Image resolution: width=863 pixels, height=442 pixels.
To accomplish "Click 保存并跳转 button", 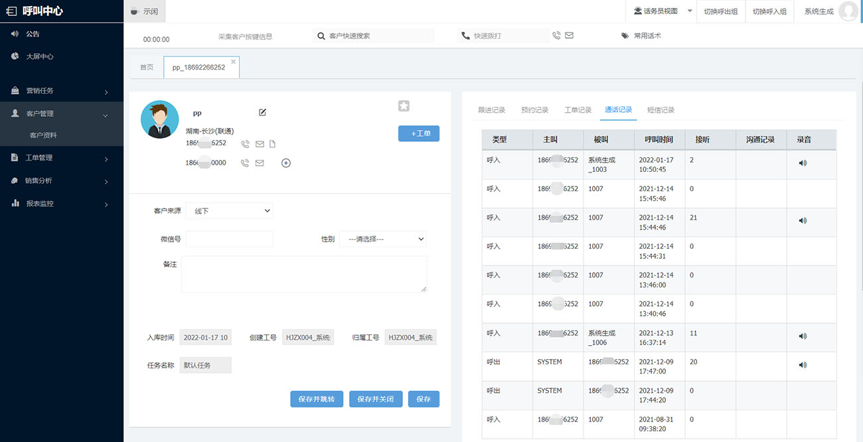I will coord(317,399).
